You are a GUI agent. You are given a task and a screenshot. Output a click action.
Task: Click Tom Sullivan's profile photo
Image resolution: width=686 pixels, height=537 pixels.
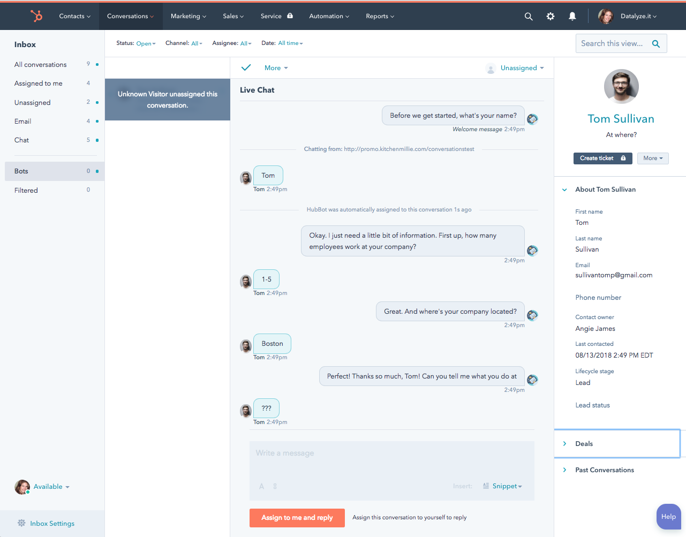pyautogui.click(x=621, y=86)
